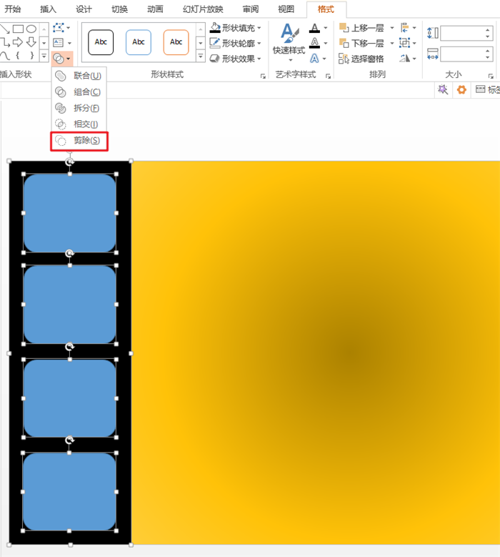The width and height of the screenshot is (500, 557).
Task: Switch to the 开始 tab
Action: pos(13,9)
